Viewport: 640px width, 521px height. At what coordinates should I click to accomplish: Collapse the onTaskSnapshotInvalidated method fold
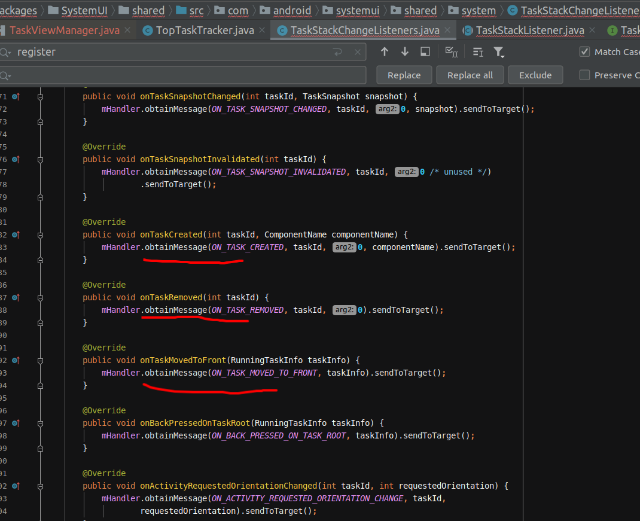coord(41,160)
